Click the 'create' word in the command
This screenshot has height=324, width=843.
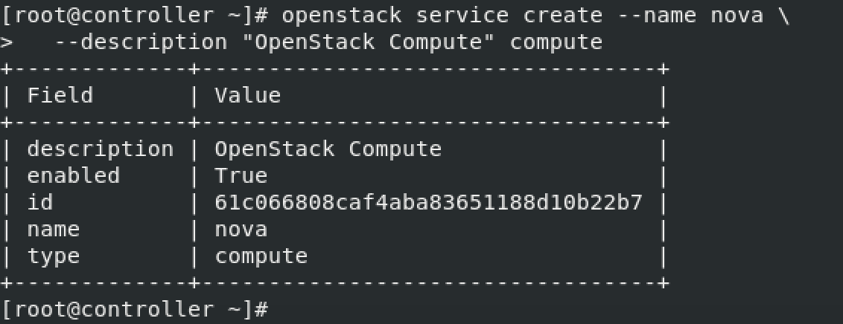[563, 16]
